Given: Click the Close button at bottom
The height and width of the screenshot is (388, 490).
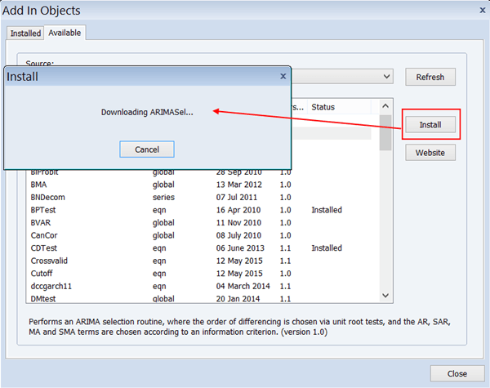Looking at the screenshot, I should pyautogui.click(x=457, y=373).
